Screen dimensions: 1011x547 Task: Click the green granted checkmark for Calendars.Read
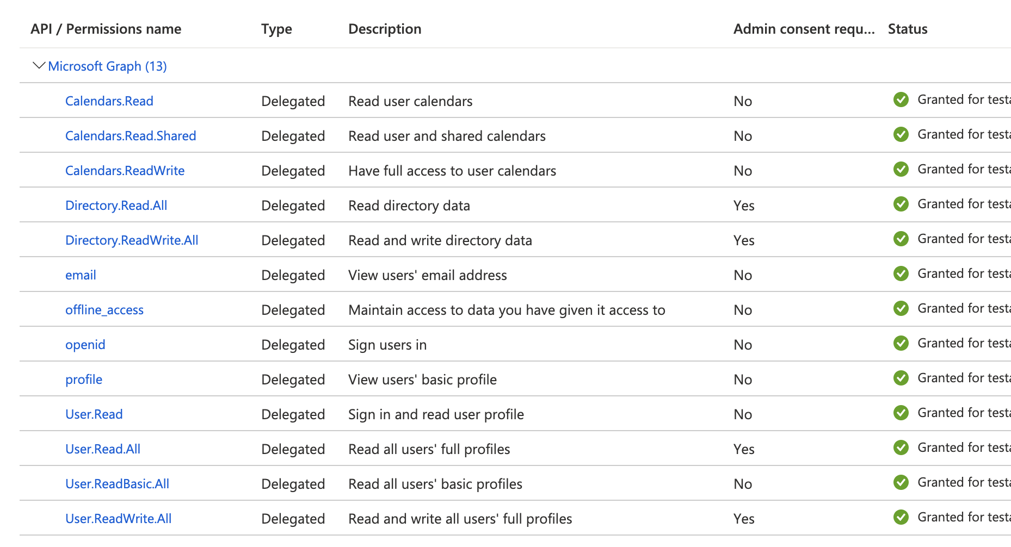(901, 100)
